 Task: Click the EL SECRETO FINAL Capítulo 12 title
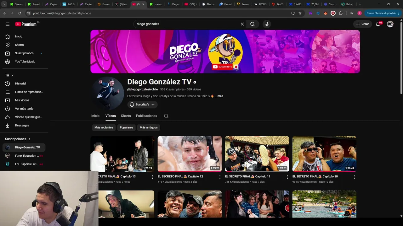pos(180,176)
